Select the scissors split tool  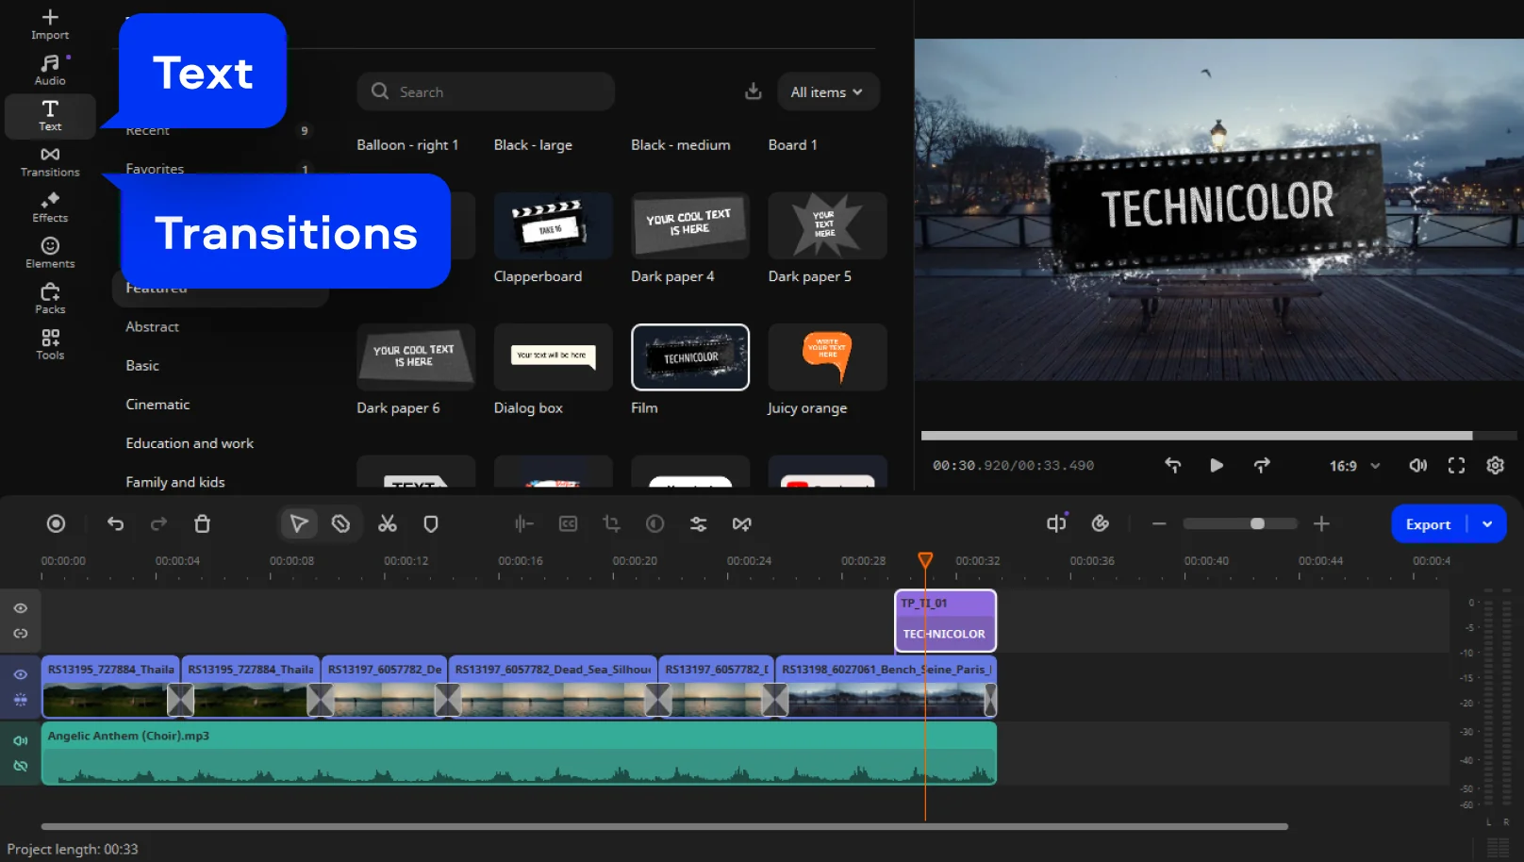388,524
